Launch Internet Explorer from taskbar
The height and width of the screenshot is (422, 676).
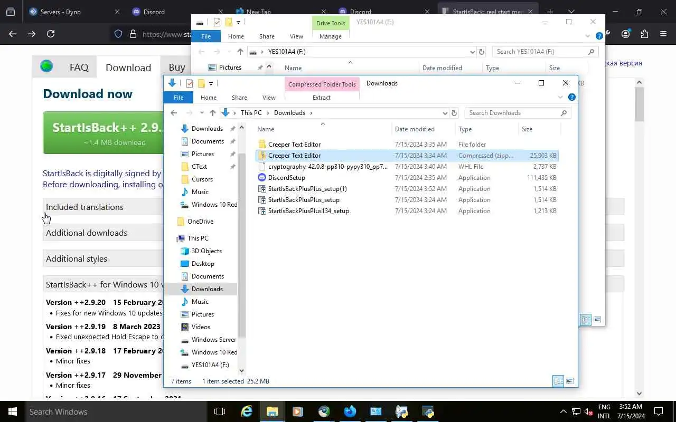click(247, 411)
